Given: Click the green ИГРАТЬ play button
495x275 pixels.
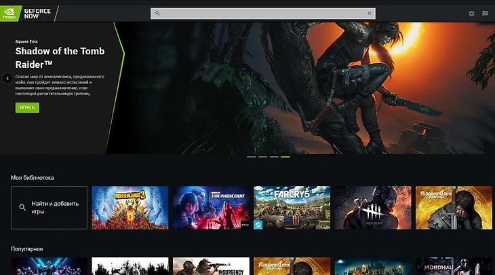Looking at the screenshot, I should point(27,107).
